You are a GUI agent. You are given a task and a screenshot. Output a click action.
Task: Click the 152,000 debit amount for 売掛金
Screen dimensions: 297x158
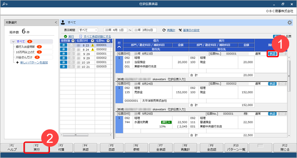(x=181, y=92)
